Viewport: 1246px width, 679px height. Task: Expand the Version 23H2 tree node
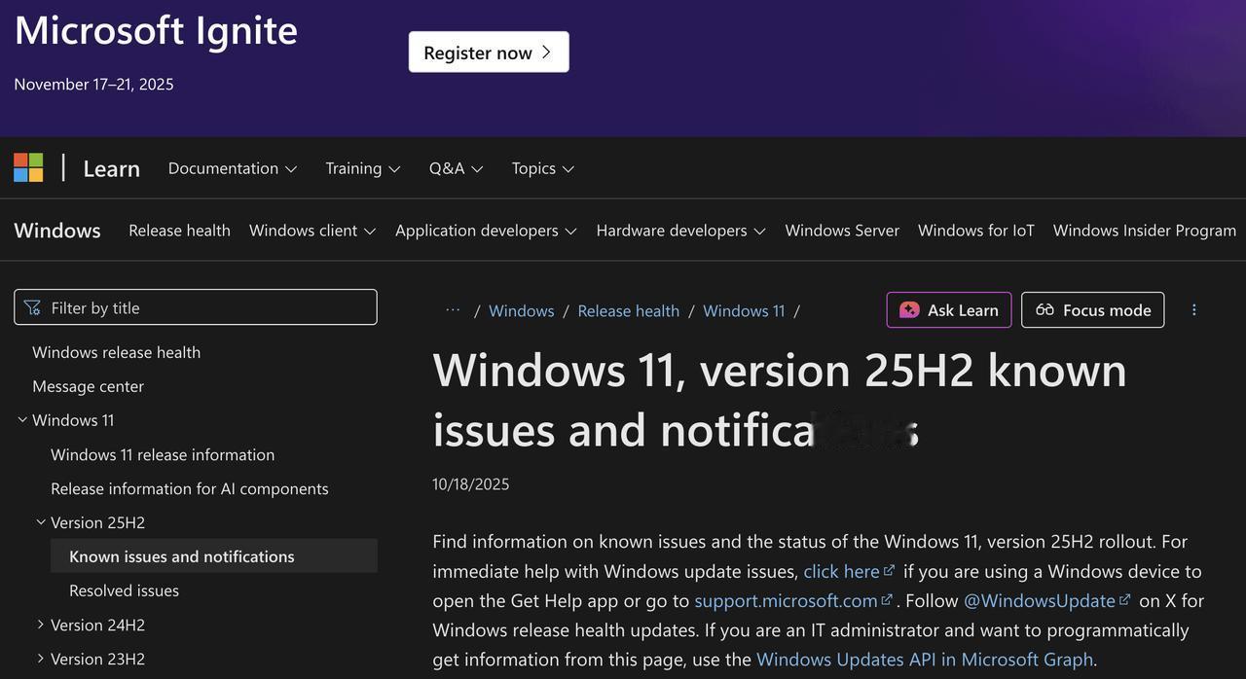[41, 659]
